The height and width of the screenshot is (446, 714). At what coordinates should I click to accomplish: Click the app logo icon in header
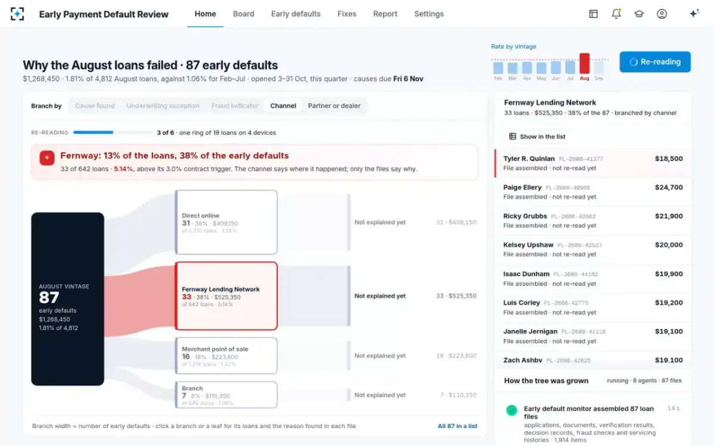point(17,14)
